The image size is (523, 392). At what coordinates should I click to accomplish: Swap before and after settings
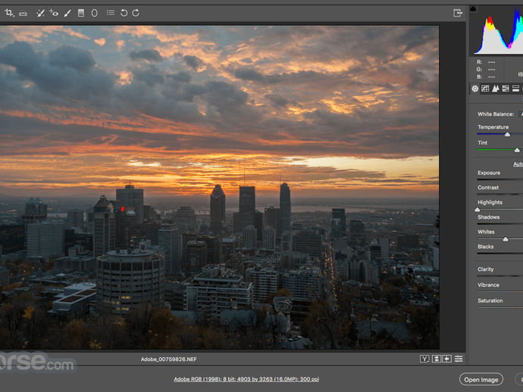point(437,359)
